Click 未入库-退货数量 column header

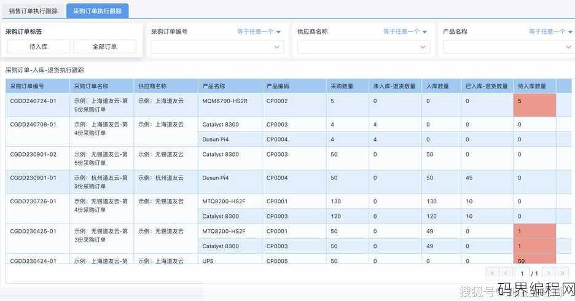point(396,86)
